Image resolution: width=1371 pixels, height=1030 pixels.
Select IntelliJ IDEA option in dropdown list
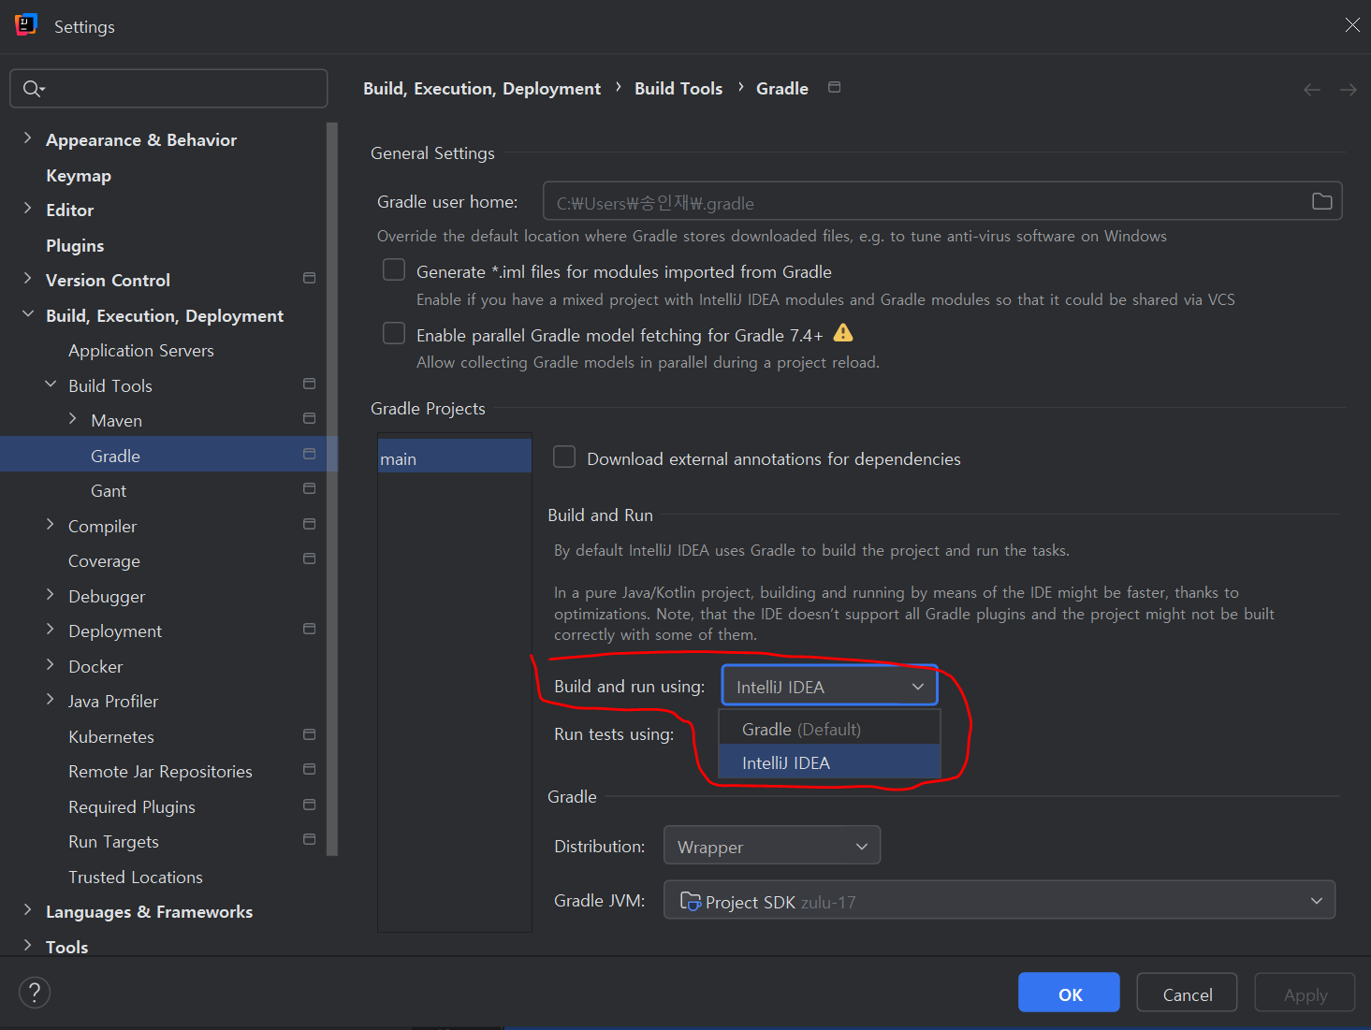pos(829,762)
